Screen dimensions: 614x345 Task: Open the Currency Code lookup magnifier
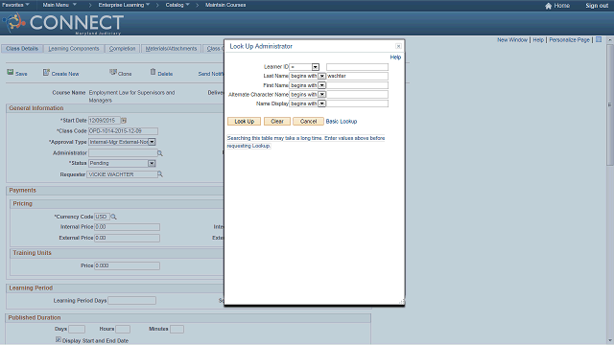pos(113,217)
